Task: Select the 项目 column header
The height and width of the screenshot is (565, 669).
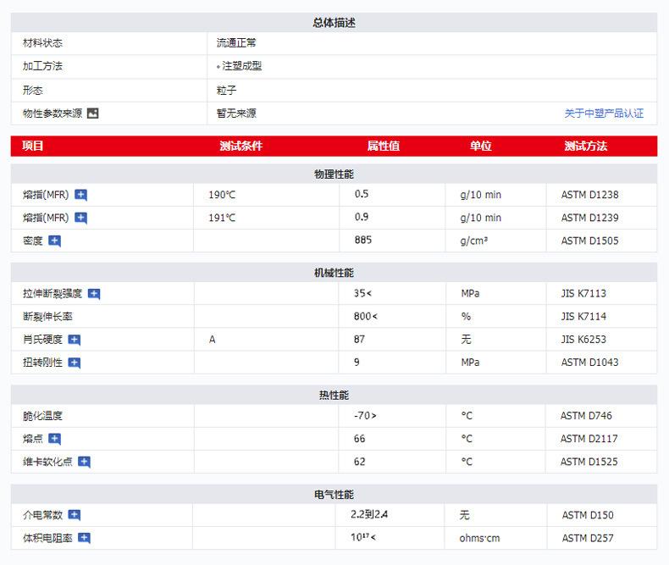Action: tap(33, 146)
